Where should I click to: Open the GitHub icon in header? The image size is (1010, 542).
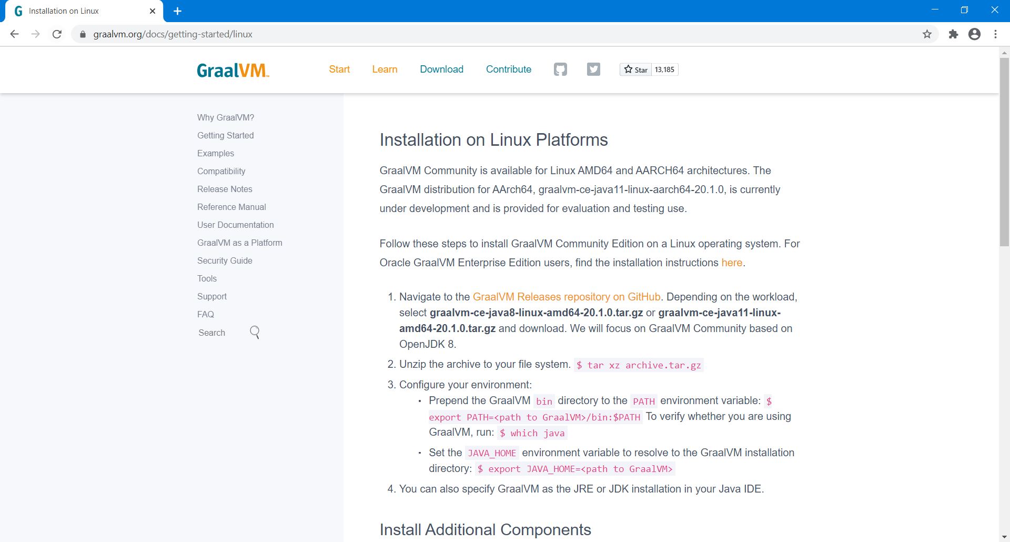point(560,69)
